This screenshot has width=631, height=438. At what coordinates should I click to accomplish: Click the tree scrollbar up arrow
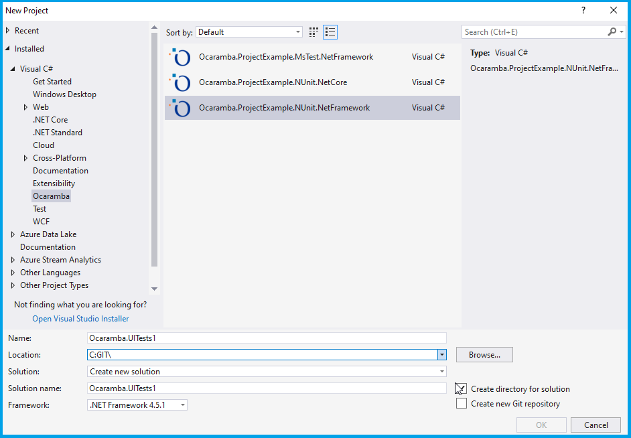coord(154,27)
